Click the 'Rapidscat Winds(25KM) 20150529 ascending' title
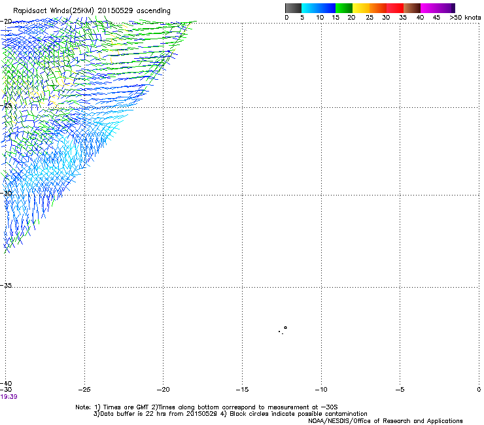The image size is (484, 425). click(x=92, y=10)
